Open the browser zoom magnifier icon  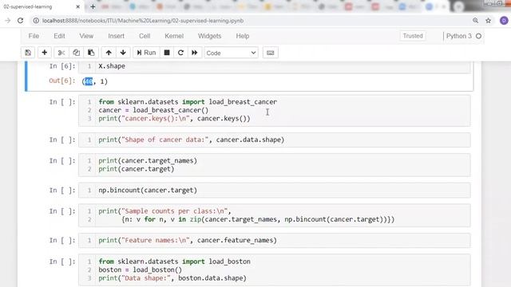point(476,21)
